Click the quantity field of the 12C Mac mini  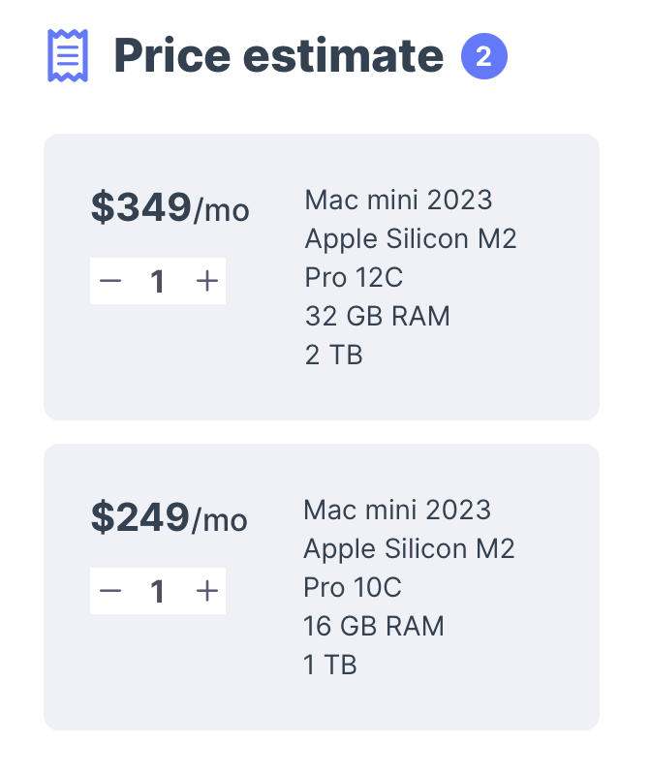click(158, 281)
